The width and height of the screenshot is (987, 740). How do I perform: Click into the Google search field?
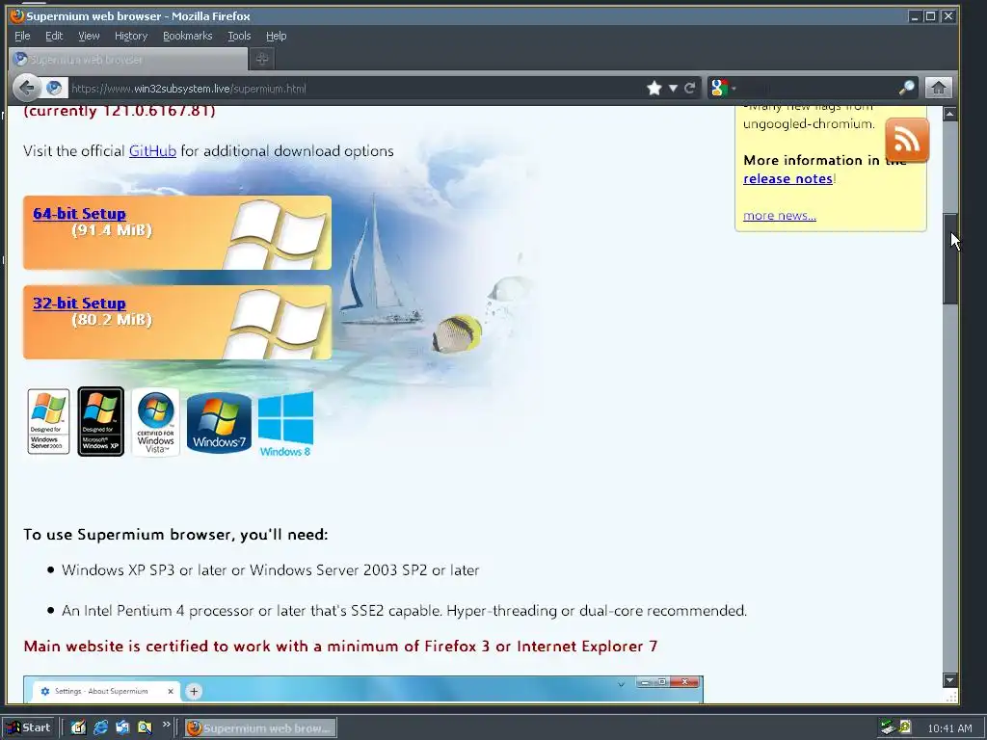817,88
